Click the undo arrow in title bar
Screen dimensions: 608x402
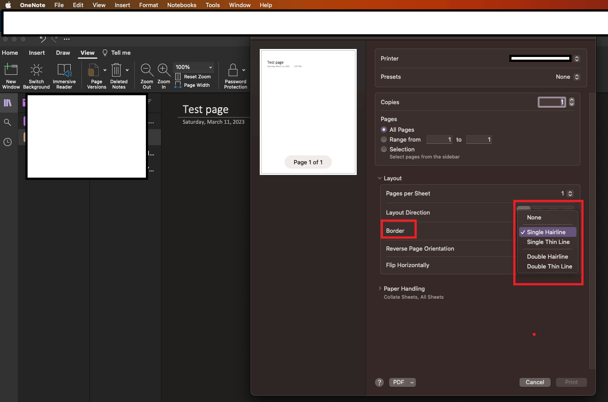point(43,39)
